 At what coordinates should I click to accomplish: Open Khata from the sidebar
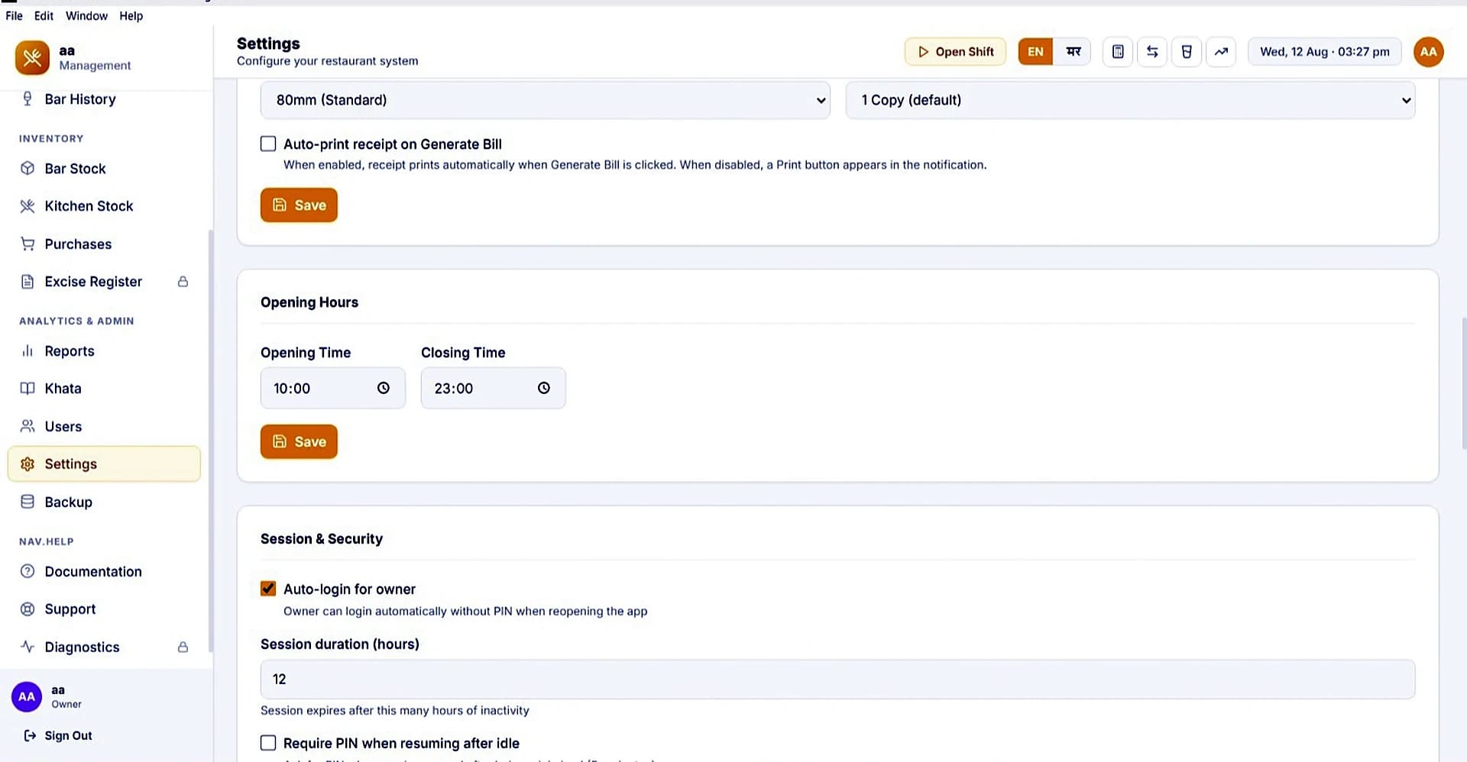click(x=104, y=389)
